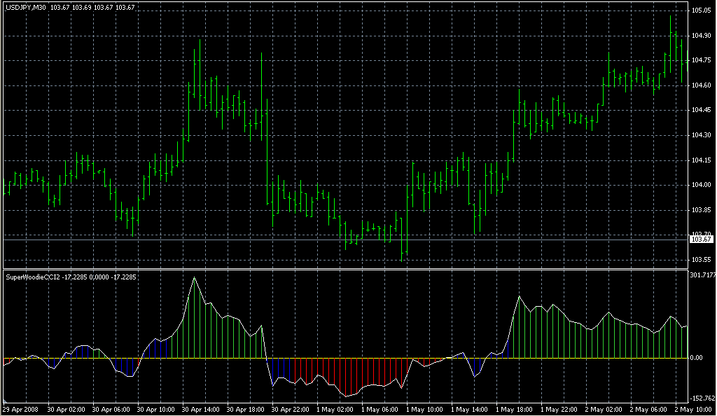The height and width of the screenshot is (416, 717).
Task: Click the 104.60 price axis label
Action: tap(701, 85)
